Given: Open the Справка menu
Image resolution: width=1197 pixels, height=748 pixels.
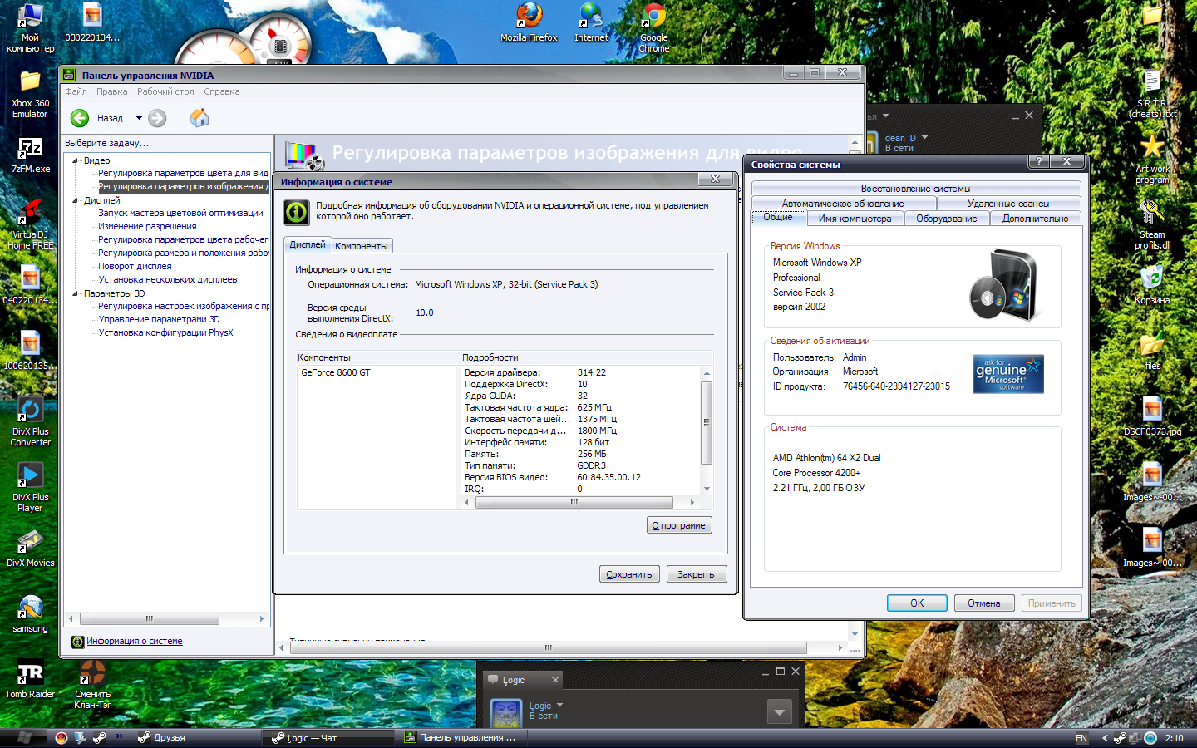Looking at the screenshot, I should (x=221, y=92).
